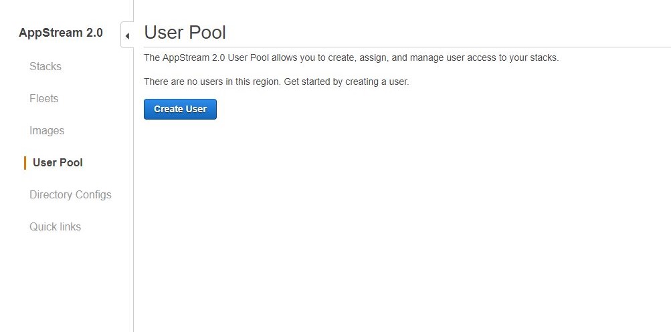The width and height of the screenshot is (671, 332).
Task: Click the Create User button
Action: point(180,110)
